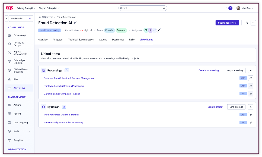
Task: Open Personal data breaches
Action: [19, 70]
